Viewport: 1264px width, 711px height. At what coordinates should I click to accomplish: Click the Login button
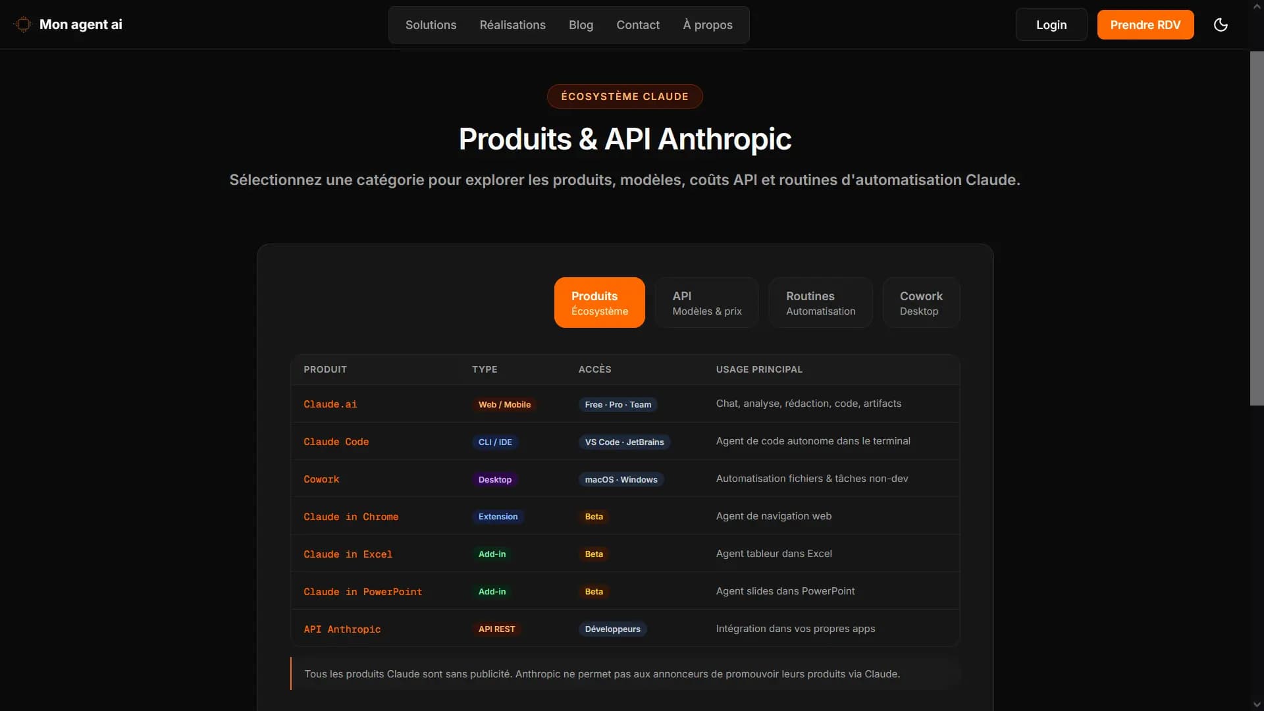[1051, 24]
